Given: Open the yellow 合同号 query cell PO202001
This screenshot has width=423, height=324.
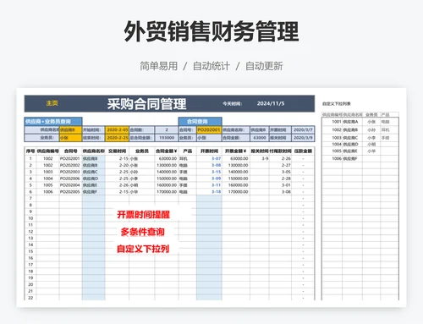Looking at the screenshot, I should coord(209,130).
